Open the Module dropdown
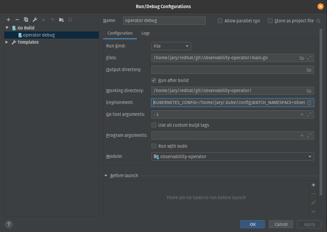327x232 pixels. pyautogui.click(x=232, y=156)
